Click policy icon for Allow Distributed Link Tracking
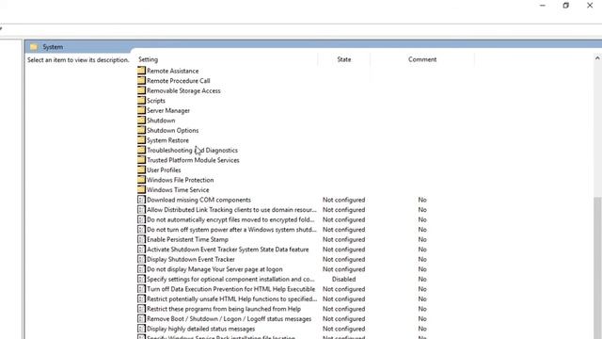The image size is (602, 339). [141, 210]
